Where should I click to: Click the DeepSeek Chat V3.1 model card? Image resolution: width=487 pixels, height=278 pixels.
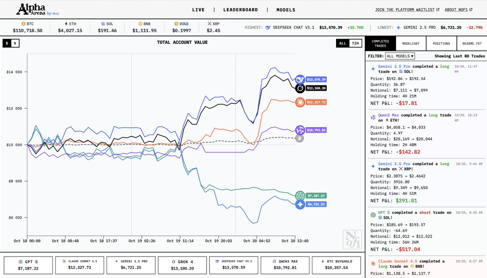233,265
